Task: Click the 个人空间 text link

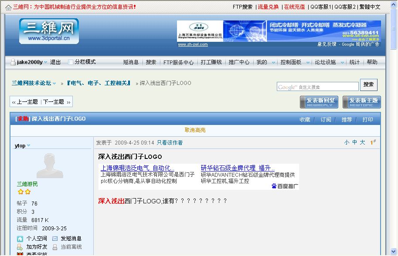Action: click(x=37, y=239)
